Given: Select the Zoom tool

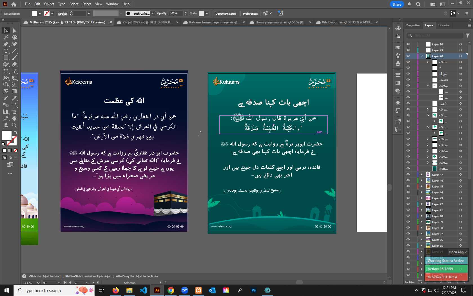Looking at the screenshot, I should (x=15, y=125).
